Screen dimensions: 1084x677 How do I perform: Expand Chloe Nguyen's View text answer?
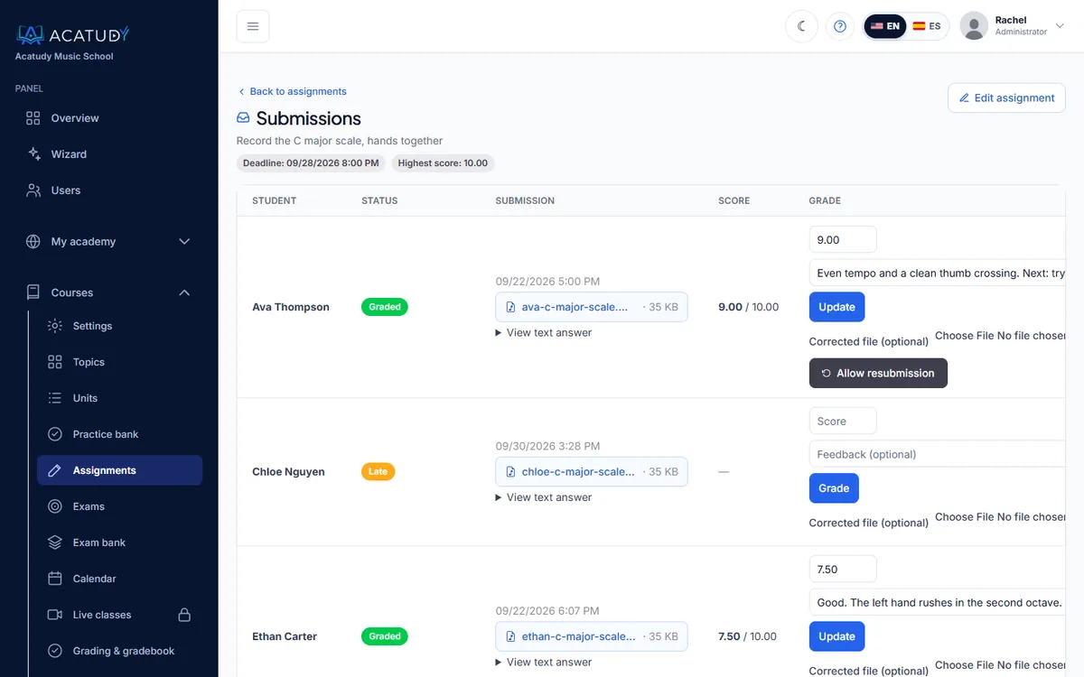(544, 497)
